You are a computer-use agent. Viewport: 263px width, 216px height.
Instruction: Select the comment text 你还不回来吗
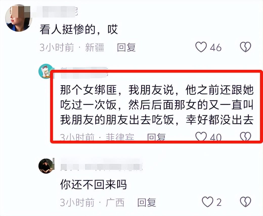(93, 184)
